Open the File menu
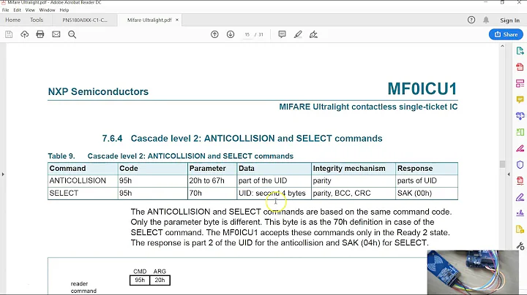Screen dimensions: 527x295 pos(5,10)
